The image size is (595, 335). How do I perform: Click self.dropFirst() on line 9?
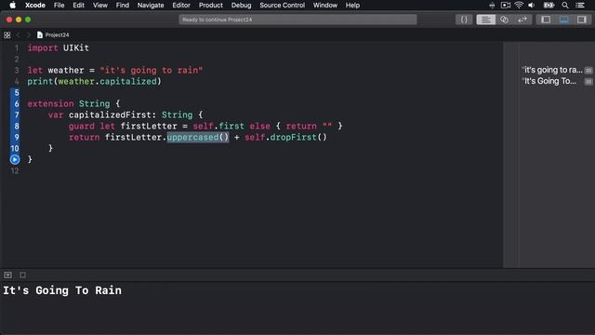[285, 137]
